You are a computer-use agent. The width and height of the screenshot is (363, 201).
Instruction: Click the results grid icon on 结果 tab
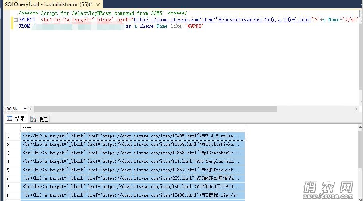tap(10, 118)
